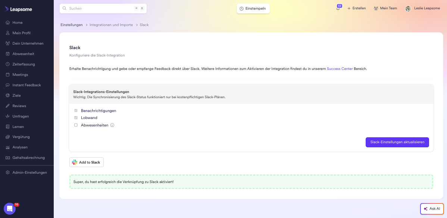Viewport: 447px width, 218px height.
Task: Open the notifications bell icon
Action: [338, 9]
